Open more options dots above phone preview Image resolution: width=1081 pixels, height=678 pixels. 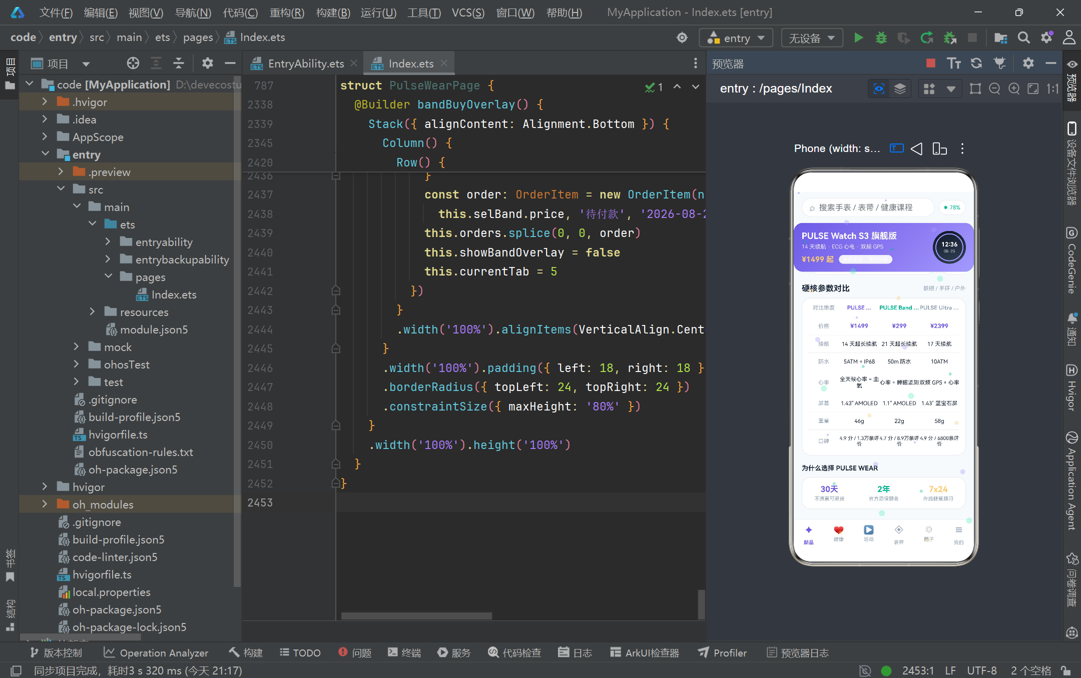(962, 148)
